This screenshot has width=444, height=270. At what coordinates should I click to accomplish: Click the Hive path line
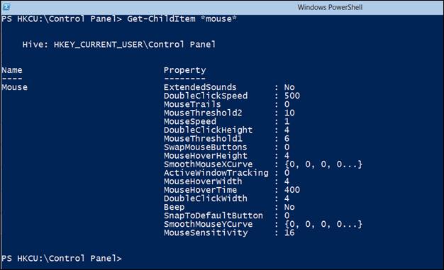click(119, 45)
